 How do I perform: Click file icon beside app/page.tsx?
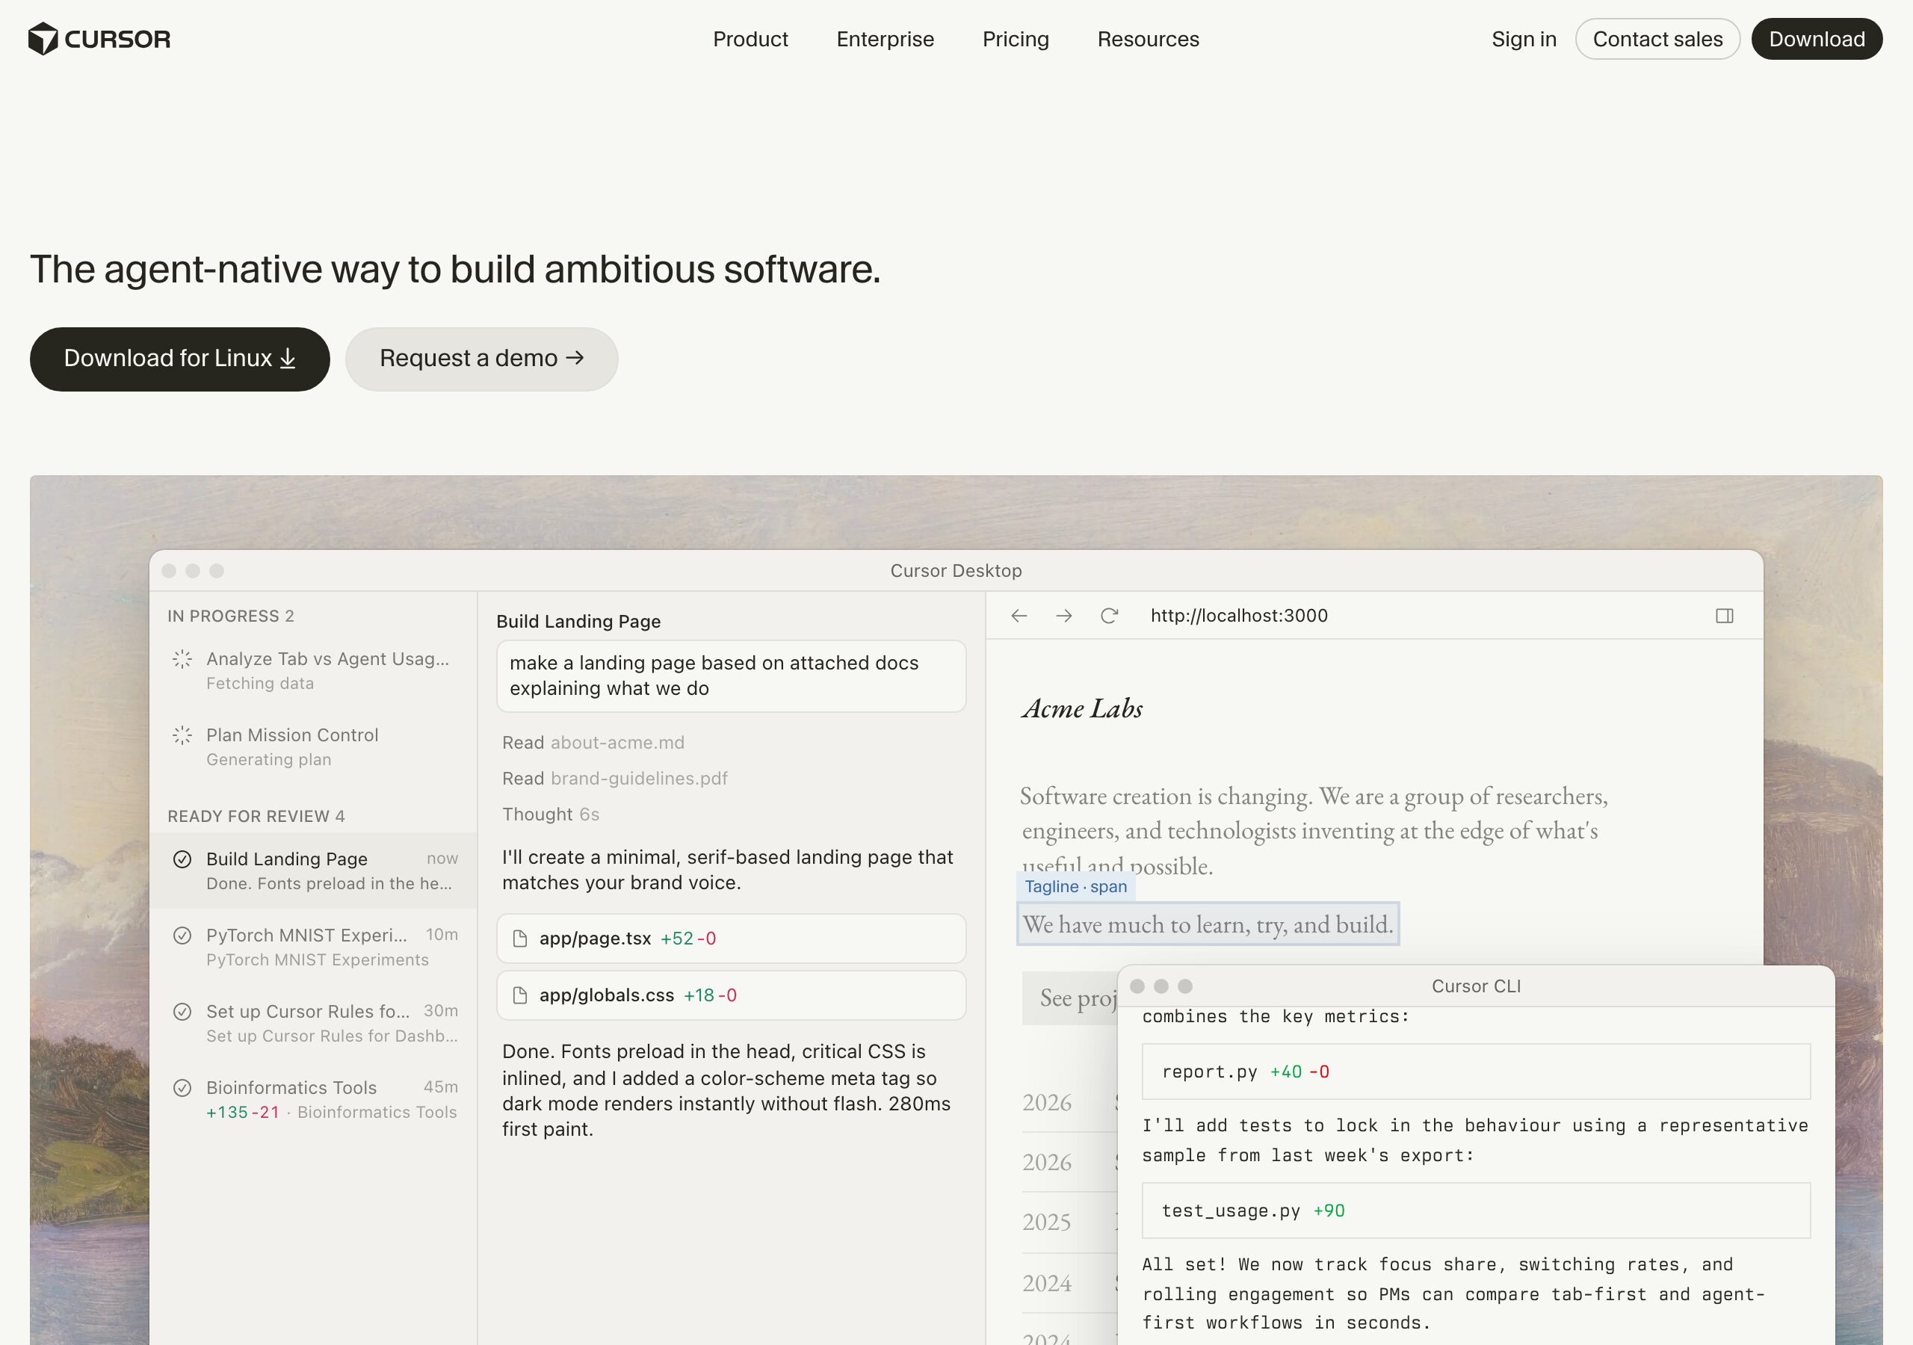click(x=520, y=939)
